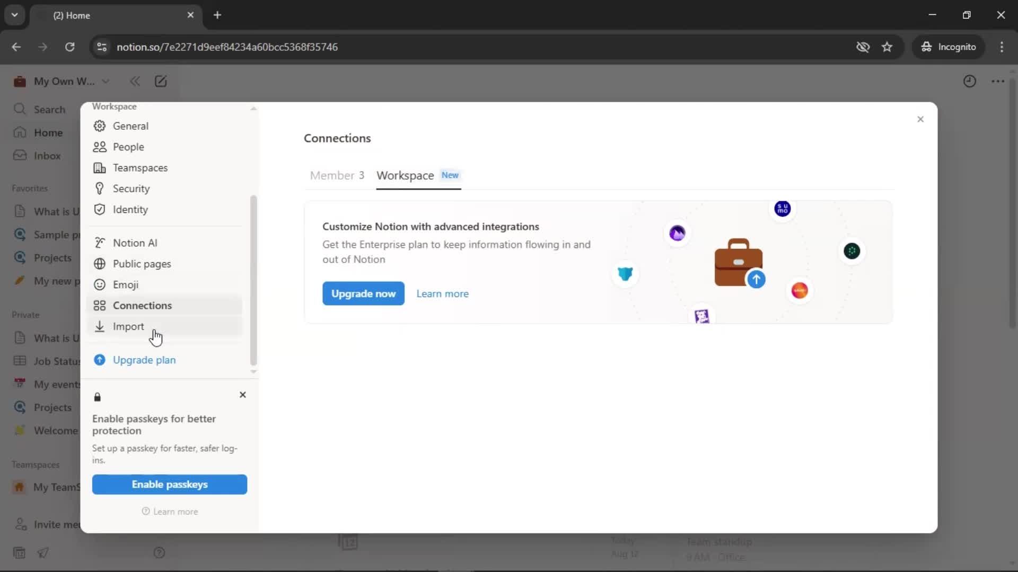Click the briefcase illustration
Image resolution: width=1018 pixels, height=572 pixels.
739,263
